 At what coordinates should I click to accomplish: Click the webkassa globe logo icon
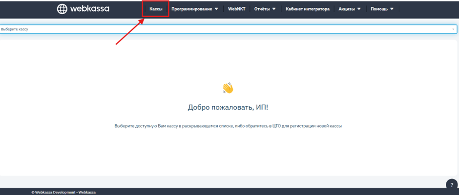62,9
